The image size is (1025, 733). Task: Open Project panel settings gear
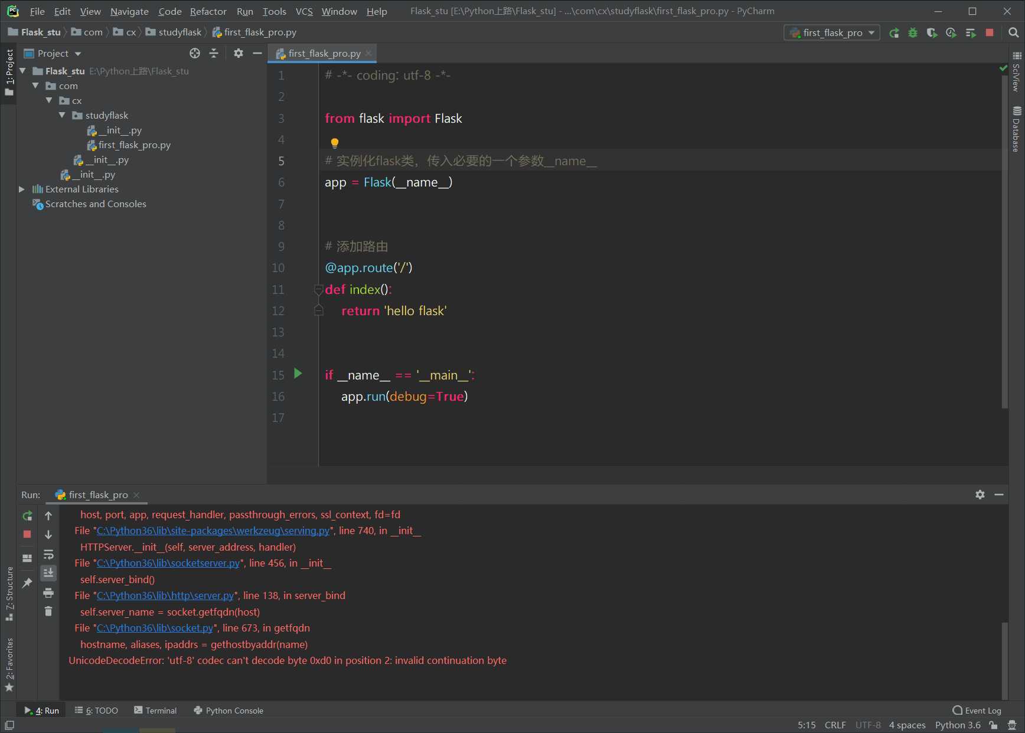(x=239, y=53)
